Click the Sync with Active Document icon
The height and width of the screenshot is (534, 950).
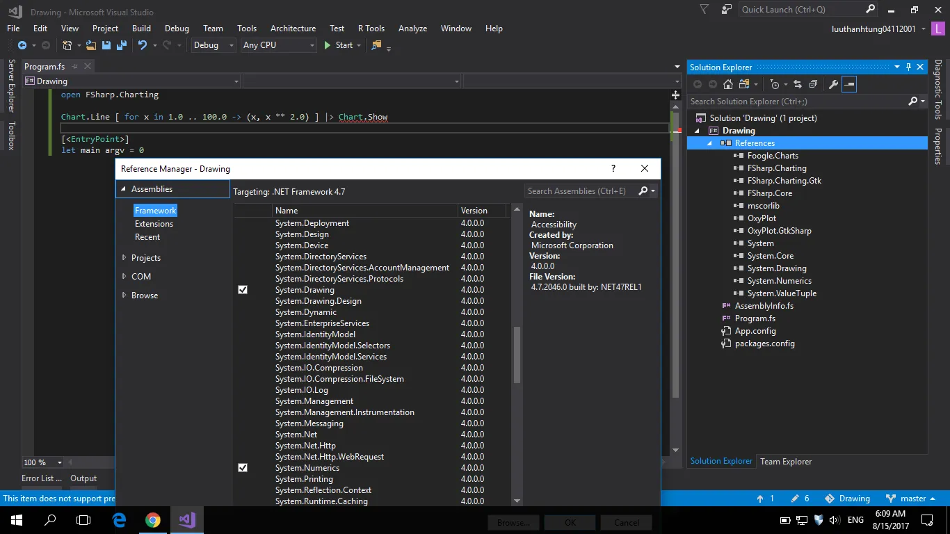click(x=798, y=84)
